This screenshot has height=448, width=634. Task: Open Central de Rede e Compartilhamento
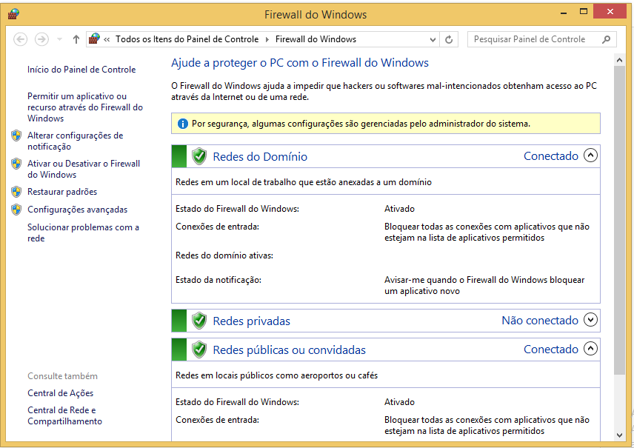(64, 415)
